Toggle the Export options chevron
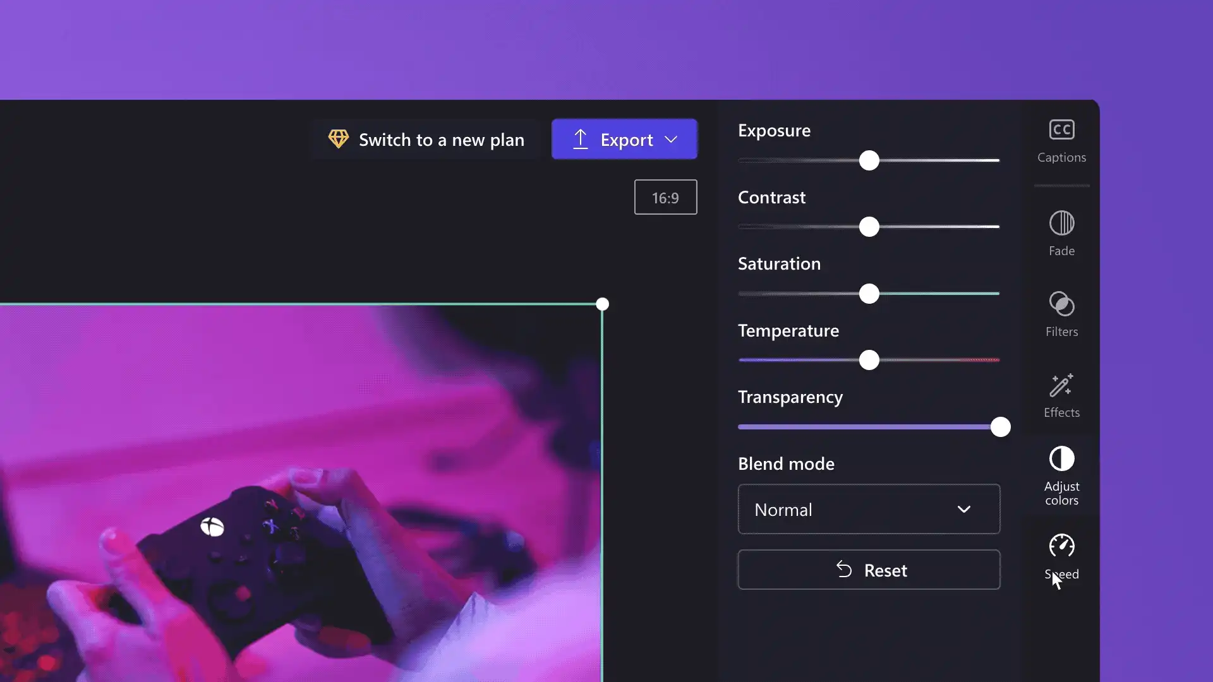The width and height of the screenshot is (1213, 682). [x=672, y=139]
